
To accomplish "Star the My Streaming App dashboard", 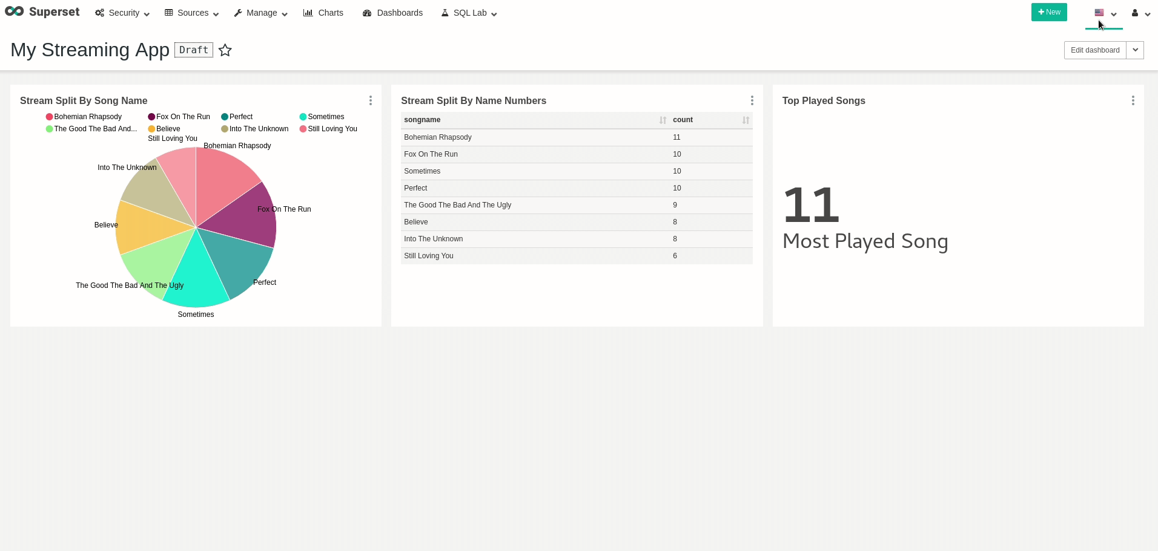I will [225, 50].
